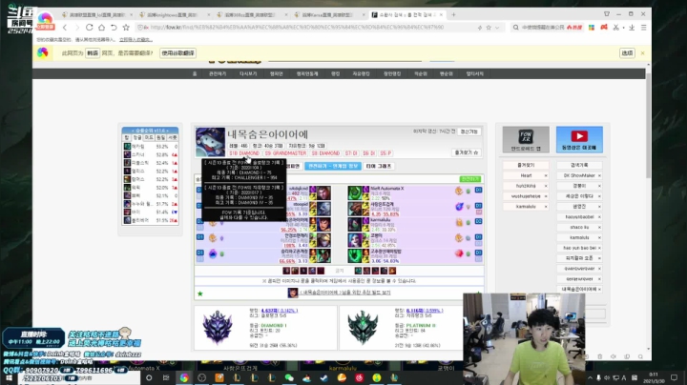The image size is (687, 385).
Task: Open the YouTube video tutorial banner
Action: (579, 139)
